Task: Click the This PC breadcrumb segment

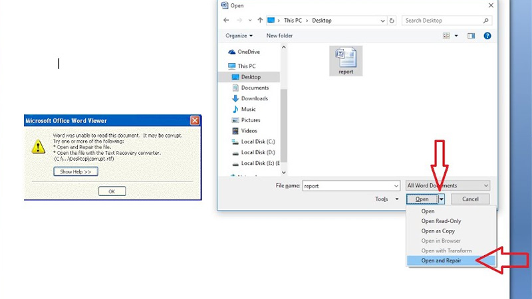Action: [293, 21]
